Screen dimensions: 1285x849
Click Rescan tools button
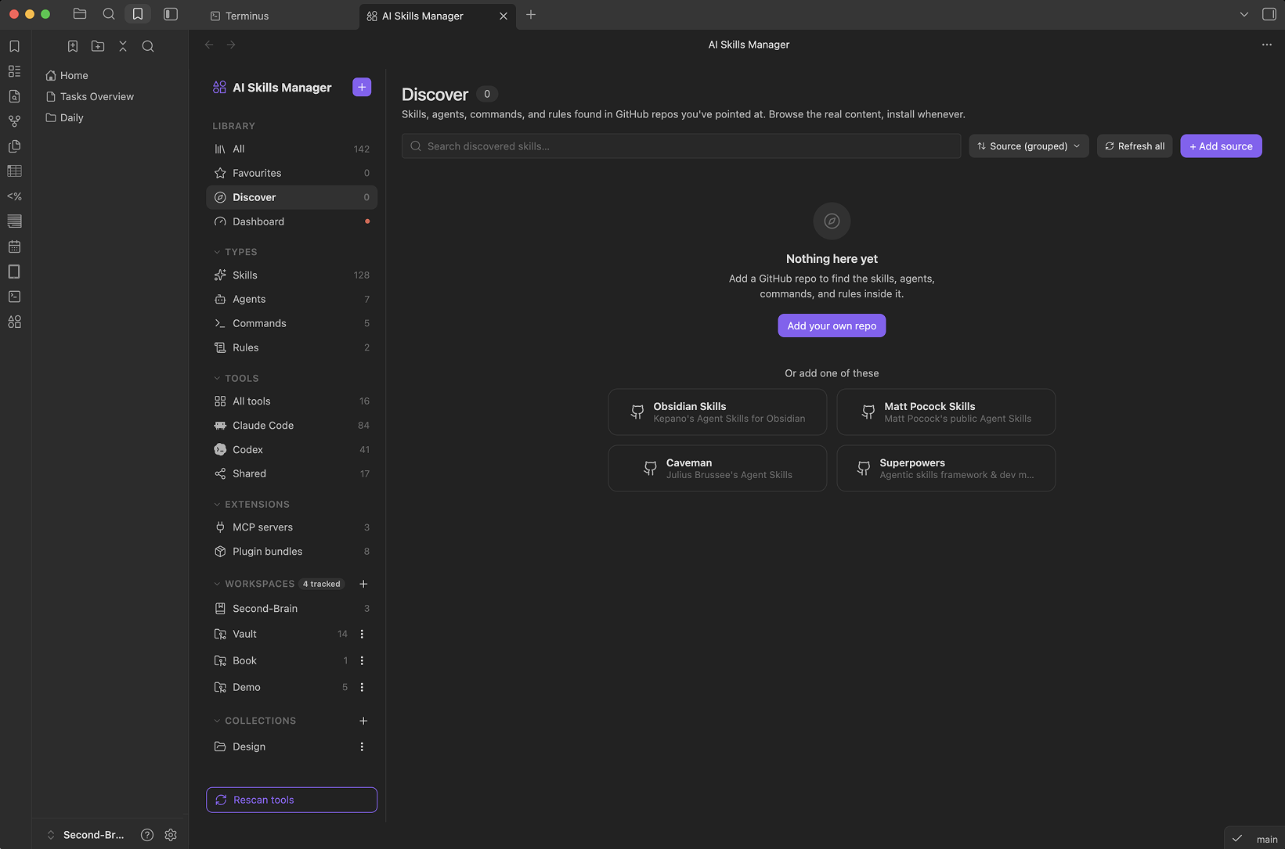click(x=291, y=800)
